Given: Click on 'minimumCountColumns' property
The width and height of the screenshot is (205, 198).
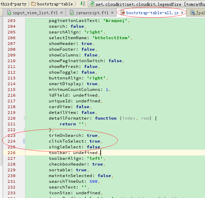Looking at the screenshot, I should tap(75, 90).
